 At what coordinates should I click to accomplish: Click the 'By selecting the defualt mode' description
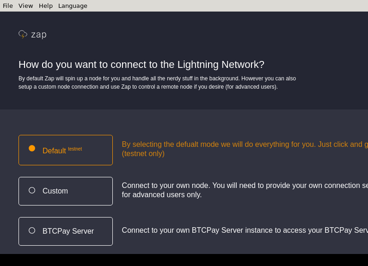click(245, 149)
